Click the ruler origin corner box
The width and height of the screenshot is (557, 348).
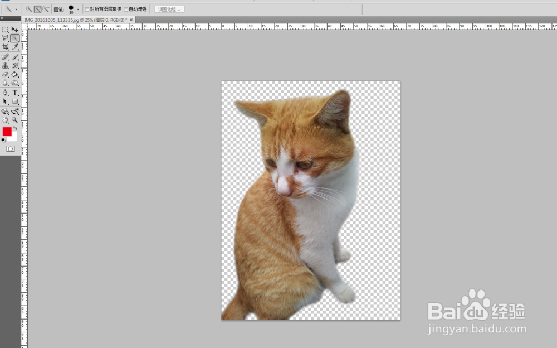(24, 26)
